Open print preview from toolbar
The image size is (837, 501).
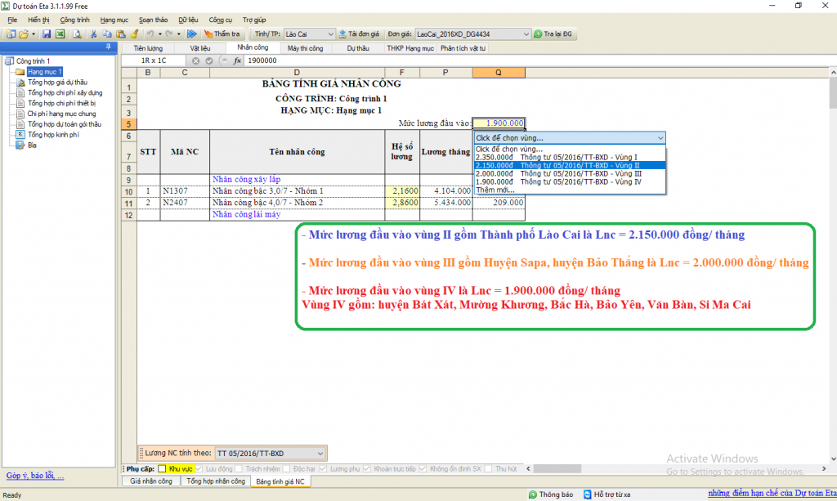(76, 34)
